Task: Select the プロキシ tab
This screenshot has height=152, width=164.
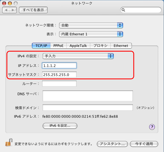Action: [x=100, y=46]
